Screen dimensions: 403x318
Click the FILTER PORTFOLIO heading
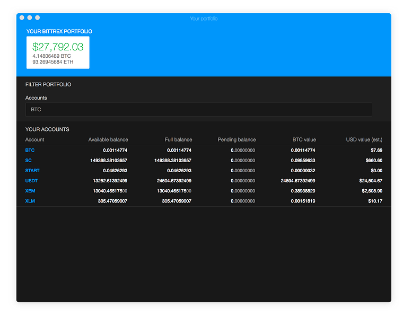pyautogui.click(x=48, y=84)
